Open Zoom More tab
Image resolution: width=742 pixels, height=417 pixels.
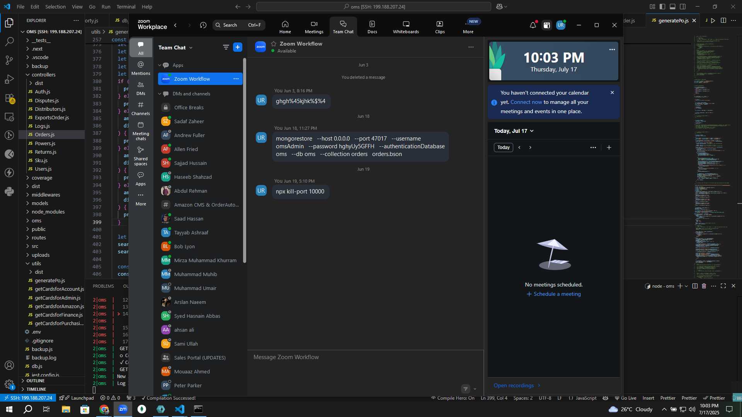pos(468,27)
